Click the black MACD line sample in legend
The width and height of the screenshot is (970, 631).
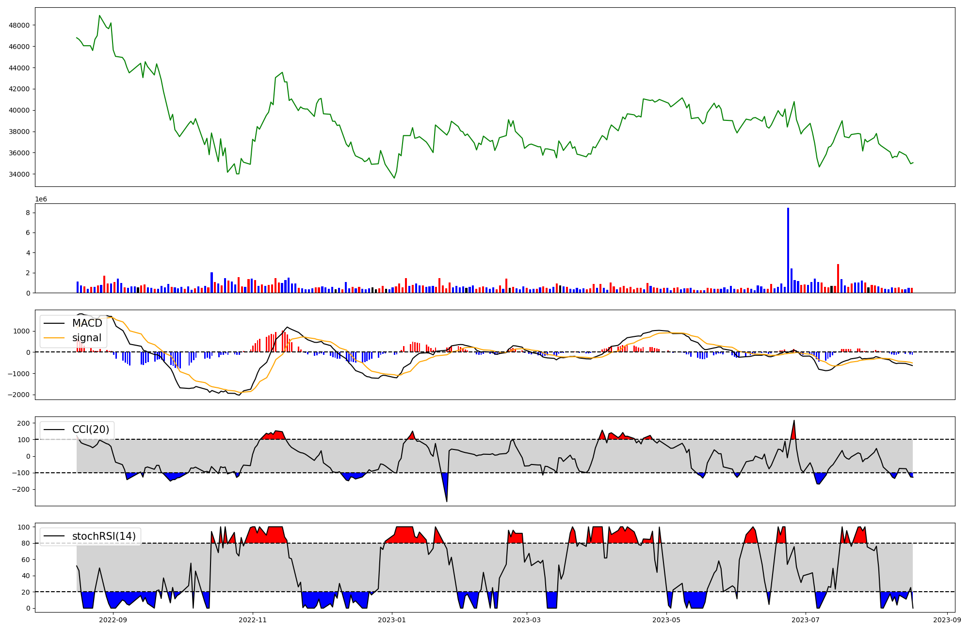click(54, 323)
